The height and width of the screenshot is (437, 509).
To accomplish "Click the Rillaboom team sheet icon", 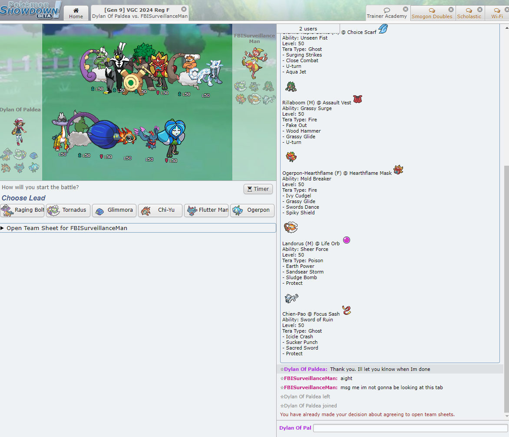I will click(x=291, y=87).
